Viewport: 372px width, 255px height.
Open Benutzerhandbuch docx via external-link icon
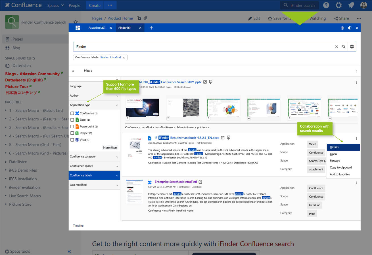point(223,138)
